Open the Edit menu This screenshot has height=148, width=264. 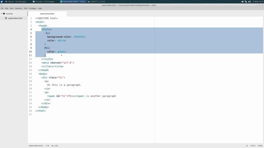tap(7, 8)
